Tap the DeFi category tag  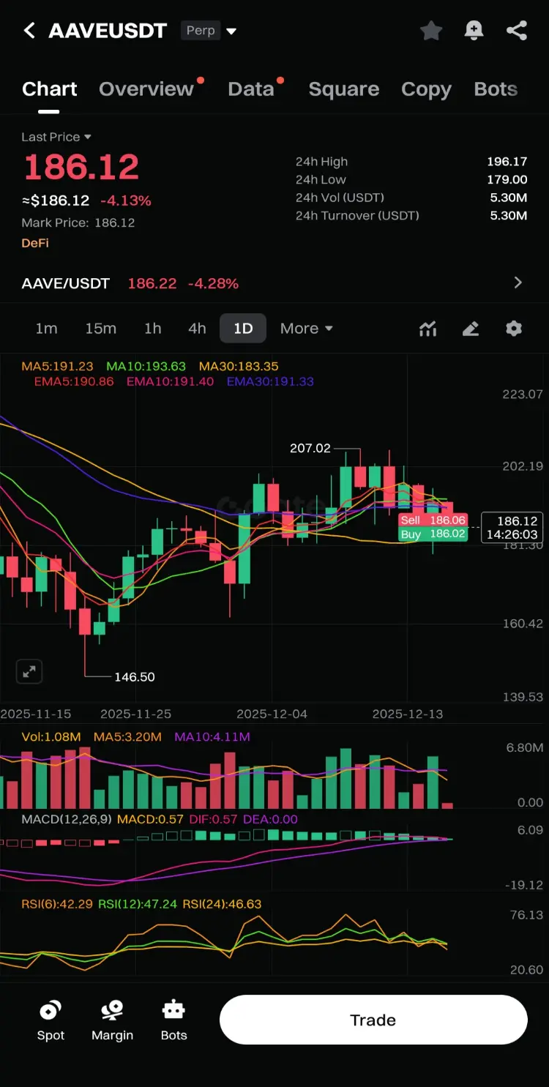coord(35,243)
